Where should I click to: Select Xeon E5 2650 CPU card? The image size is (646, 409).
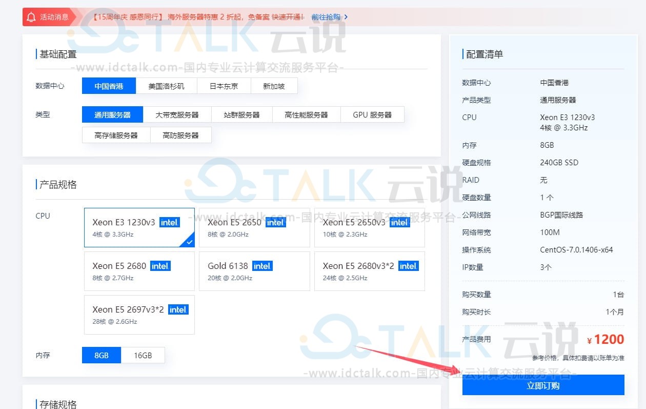pos(254,227)
